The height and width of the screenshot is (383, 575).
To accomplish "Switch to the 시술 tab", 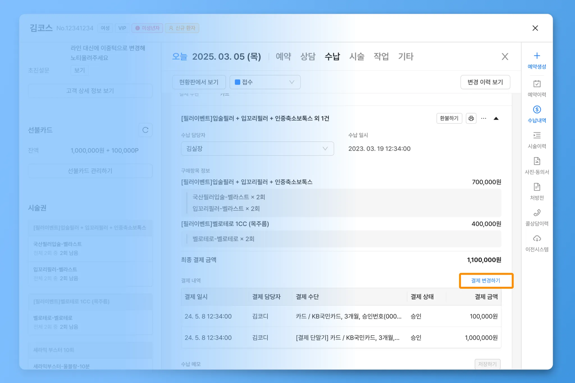I will [357, 57].
